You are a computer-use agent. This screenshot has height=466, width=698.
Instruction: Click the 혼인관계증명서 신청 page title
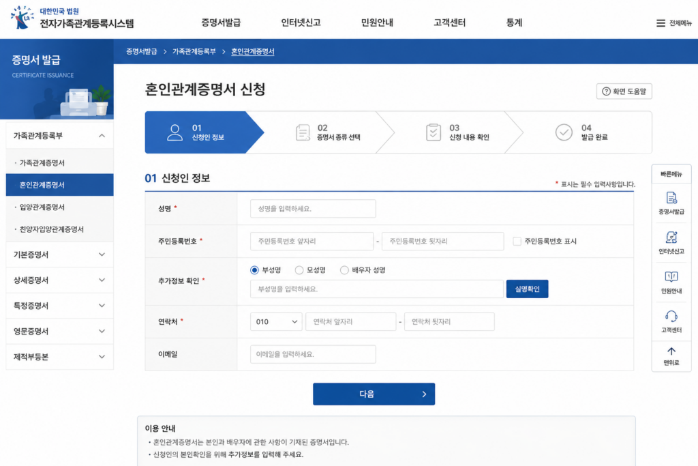[x=205, y=89]
